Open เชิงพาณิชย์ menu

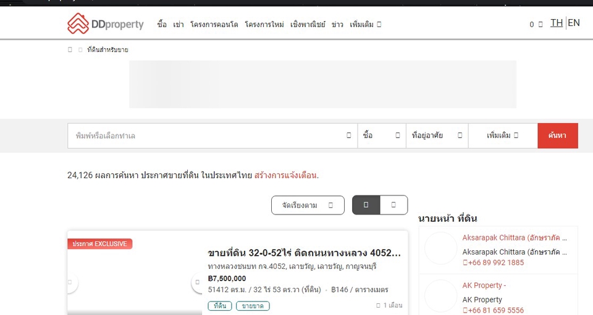click(x=308, y=25)
